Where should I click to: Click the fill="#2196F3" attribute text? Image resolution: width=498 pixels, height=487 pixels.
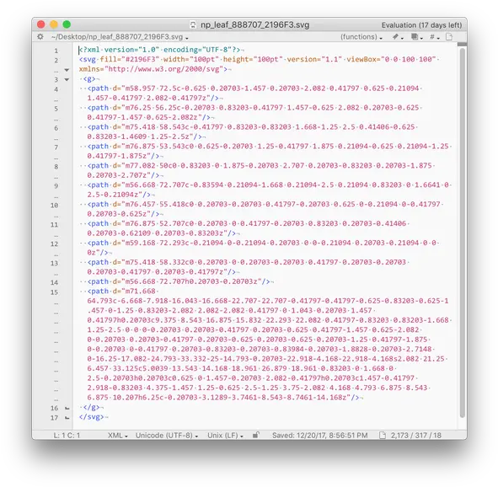(x=130, y=59)
